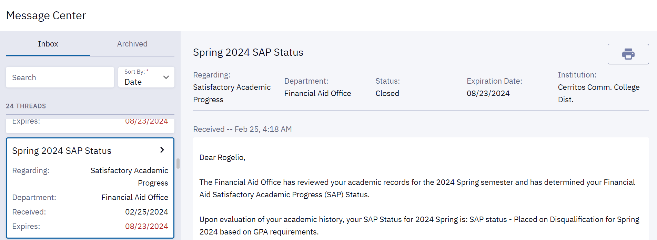Click the red Expires date 08/23/2024
Image resolution: width=657 pixels, height=240 pixels.
pos(146,226)
